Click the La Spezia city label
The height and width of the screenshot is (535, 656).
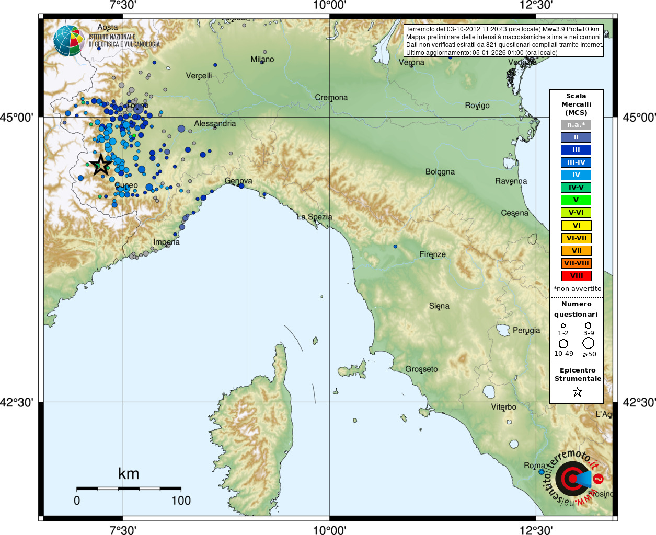[x=315, y=217]
